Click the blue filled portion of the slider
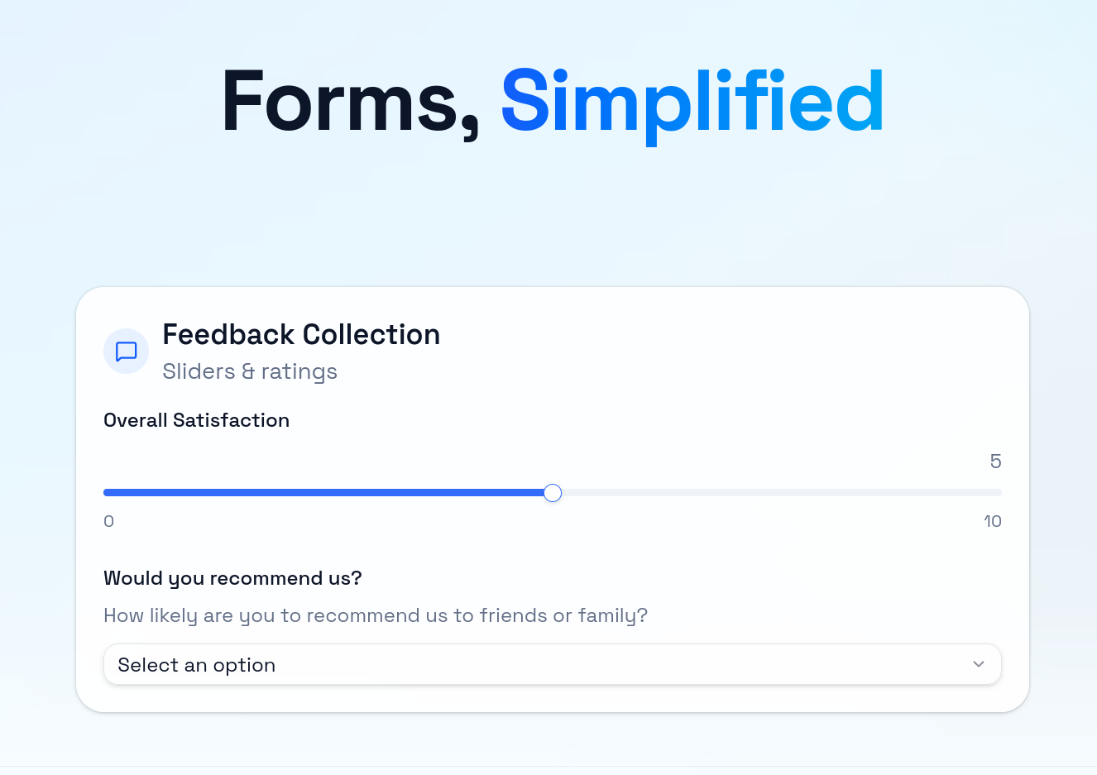This screenshot has width=1097, height=775. 331,492
